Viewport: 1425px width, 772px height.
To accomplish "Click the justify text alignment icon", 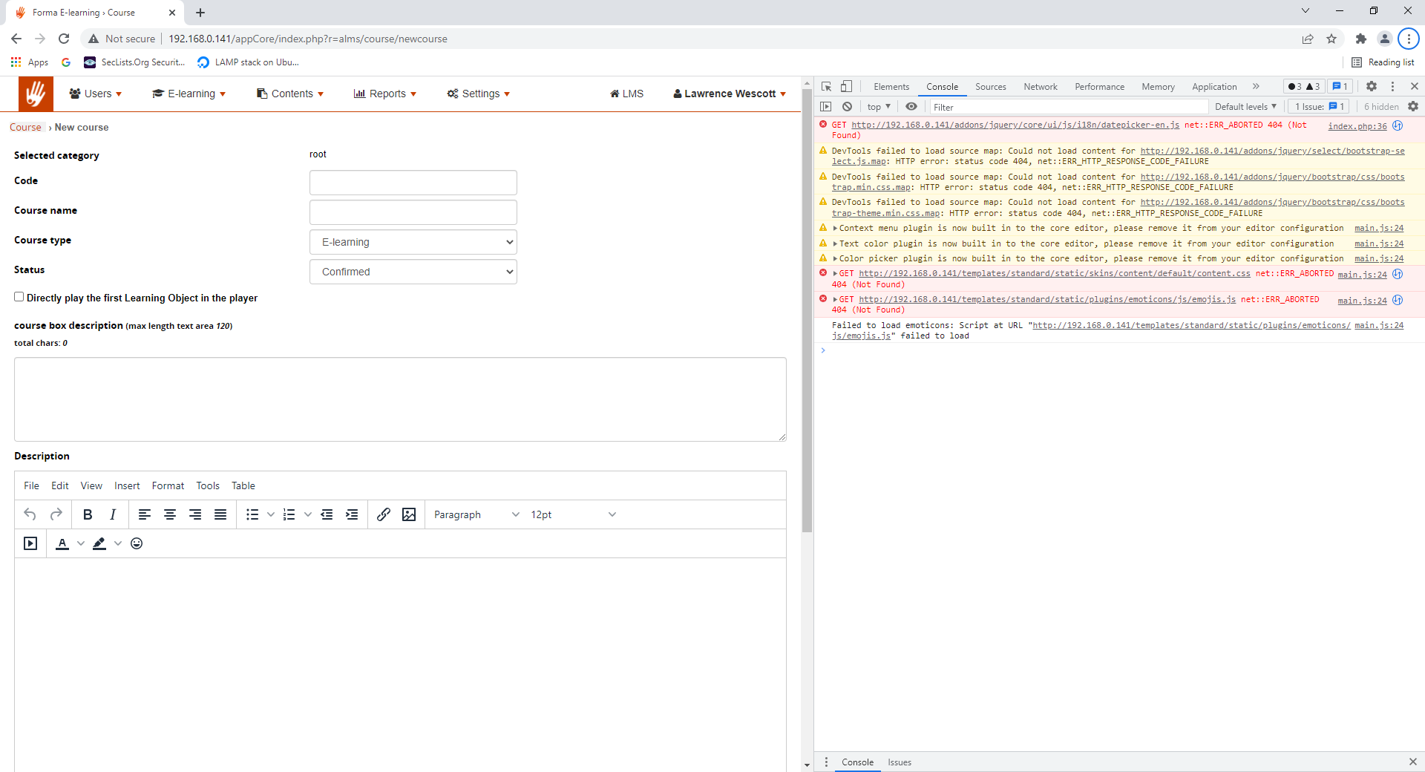I will pos(220,514).
